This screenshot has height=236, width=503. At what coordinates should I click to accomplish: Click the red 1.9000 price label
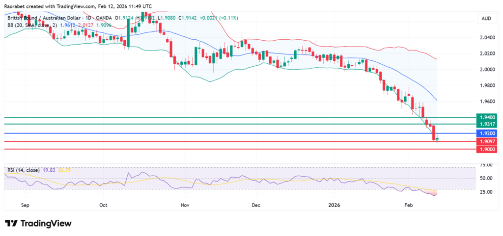pos(486,149)
